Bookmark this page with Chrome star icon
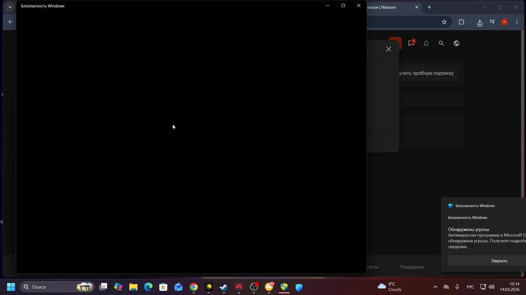Screen dimensions: 526x295 pyautogui.click(x=444, y=22)
